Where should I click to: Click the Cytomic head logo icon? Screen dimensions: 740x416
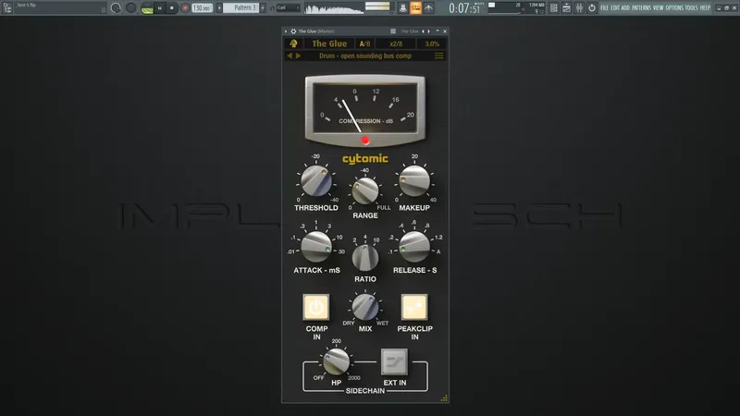(293, 43)
